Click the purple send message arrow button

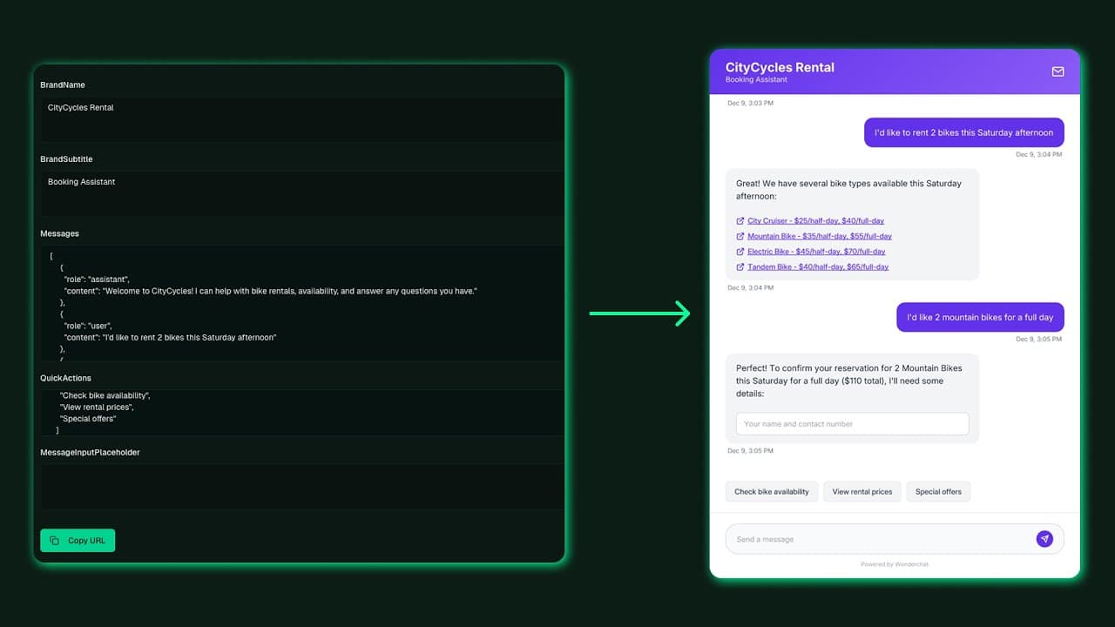[1044, 539]
